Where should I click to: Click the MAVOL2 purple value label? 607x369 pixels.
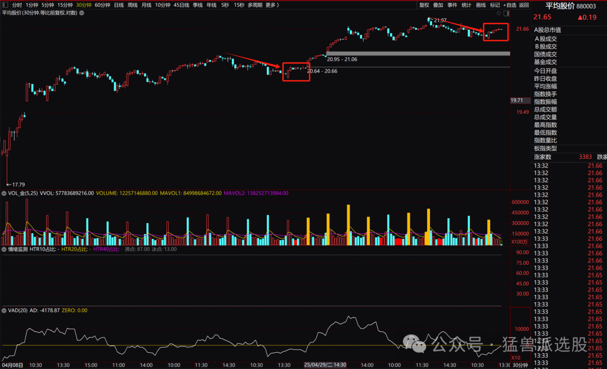coord(256,193)
